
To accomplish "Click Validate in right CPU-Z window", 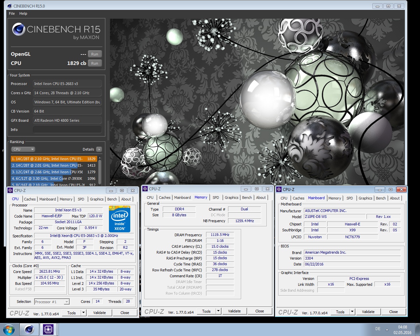I will coord(368,312).
